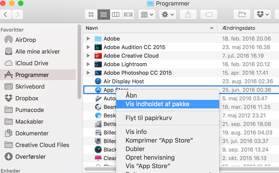This screenshot has height=173, width=279.
Task: Click the Share toolbar button
Action: coord(188,14)
